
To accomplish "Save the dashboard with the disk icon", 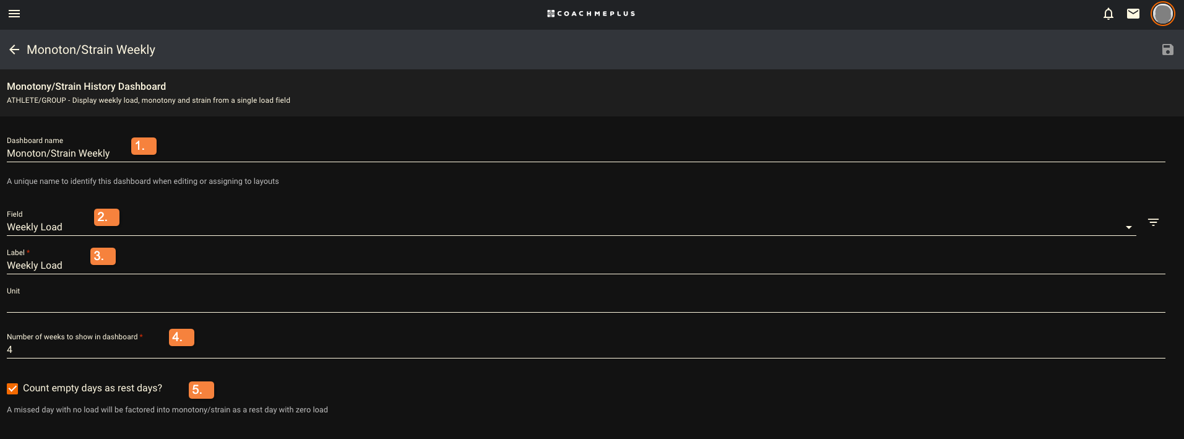I will tap(1167, 50).
